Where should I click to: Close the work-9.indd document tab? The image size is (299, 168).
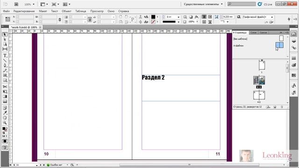tap(40, 28)
